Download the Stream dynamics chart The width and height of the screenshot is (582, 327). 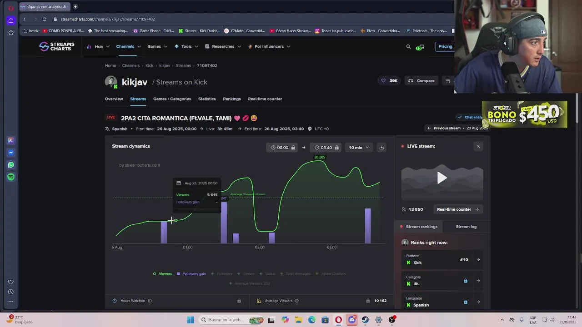pos(381,148)
